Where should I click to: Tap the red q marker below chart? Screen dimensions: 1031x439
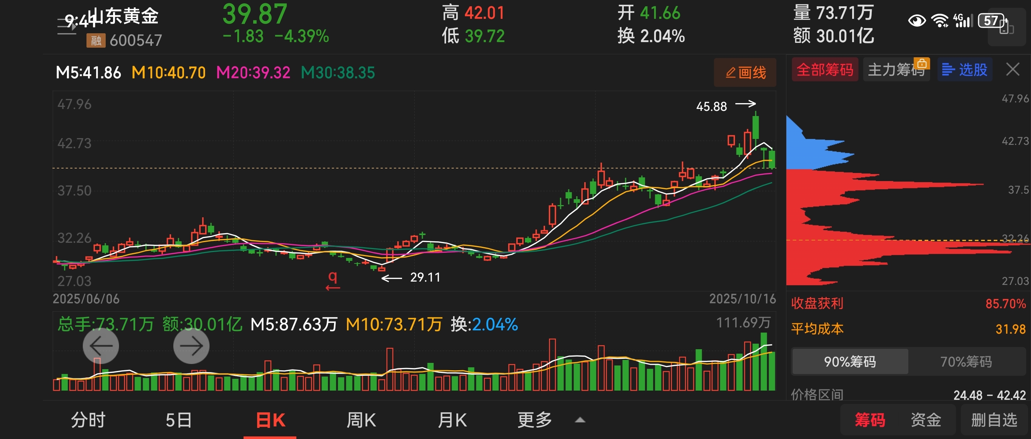[333, 279]
